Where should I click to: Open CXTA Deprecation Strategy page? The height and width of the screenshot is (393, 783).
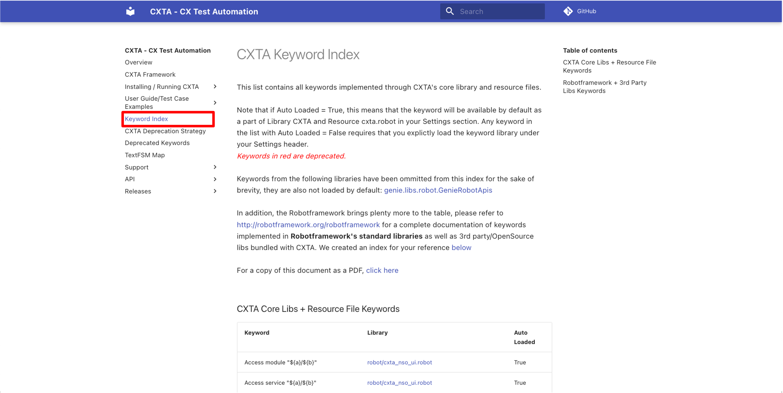(x=165, y=131)
